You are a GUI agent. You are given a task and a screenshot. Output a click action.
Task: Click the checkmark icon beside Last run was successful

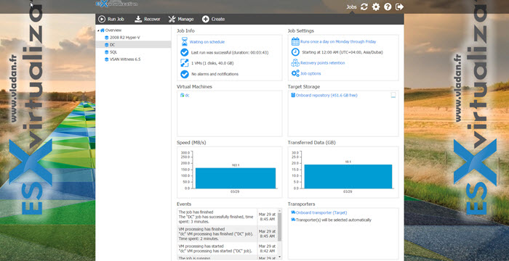point(185,52)
